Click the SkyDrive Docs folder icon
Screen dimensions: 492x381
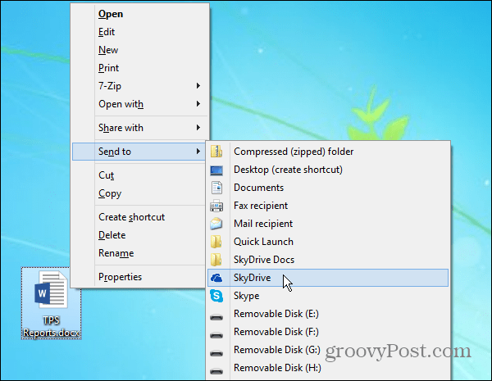pyautogui.click(x=216, y=260)
